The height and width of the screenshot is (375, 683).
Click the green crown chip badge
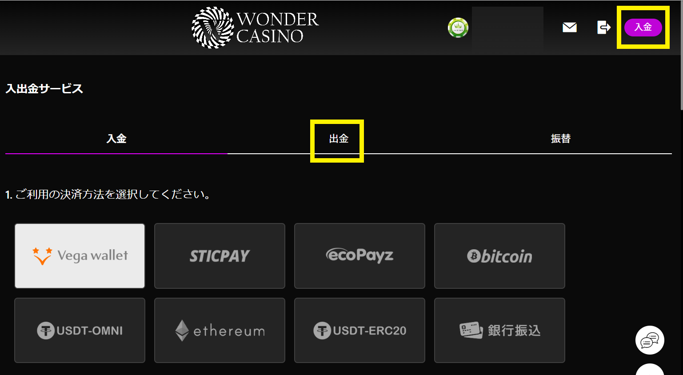tap(458, 28)
